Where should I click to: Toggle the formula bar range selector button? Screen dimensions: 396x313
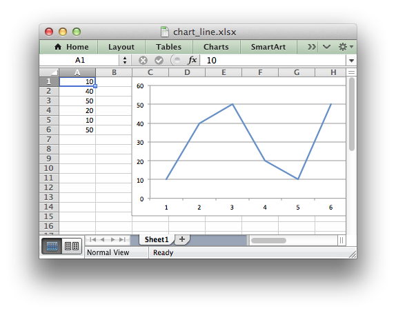pos(177,61)
